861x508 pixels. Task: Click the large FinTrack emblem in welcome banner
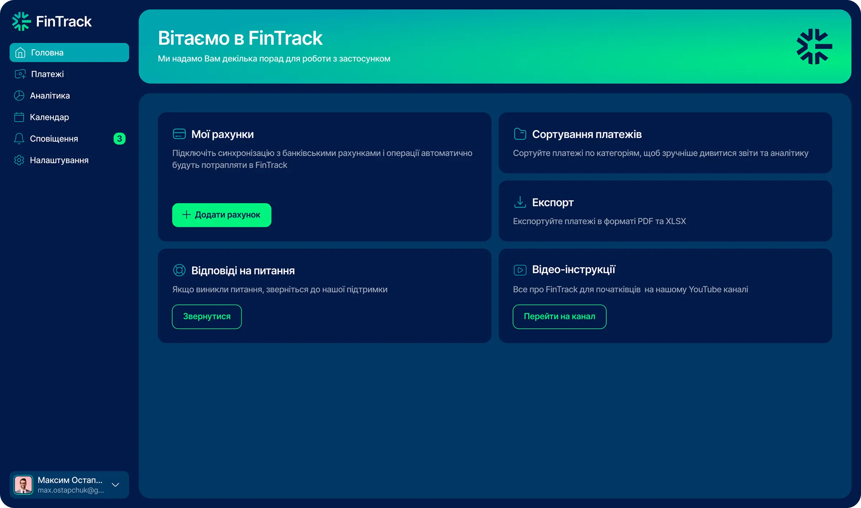click(x=814, y=47)
